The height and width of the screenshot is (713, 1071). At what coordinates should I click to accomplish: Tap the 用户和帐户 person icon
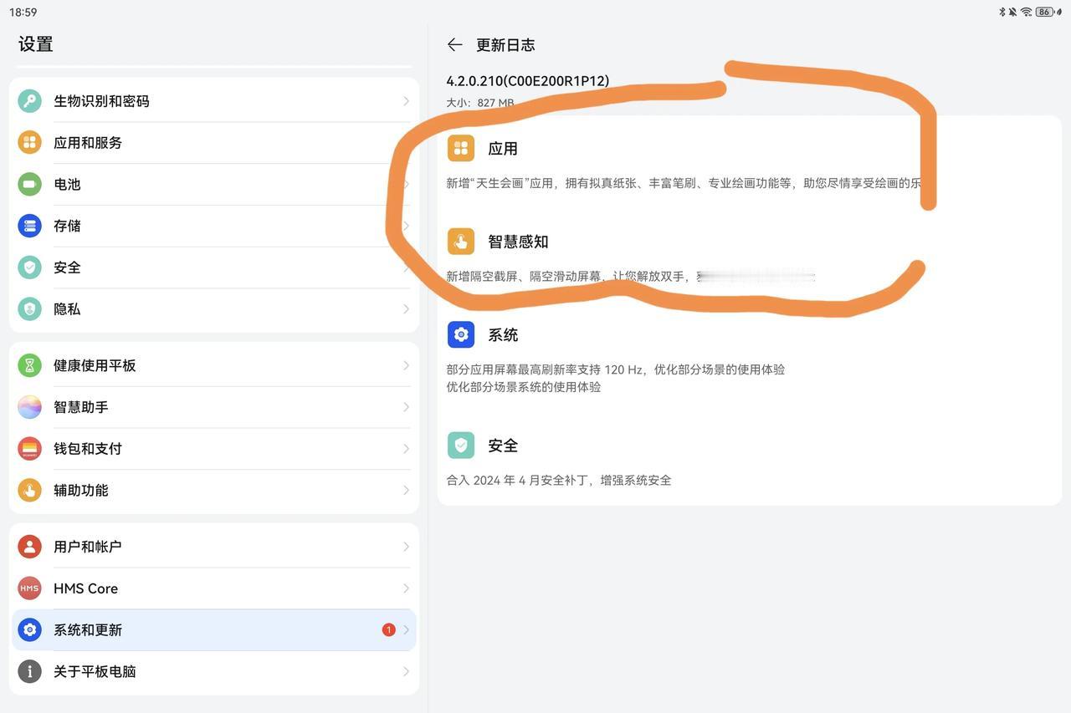(29, 547)
